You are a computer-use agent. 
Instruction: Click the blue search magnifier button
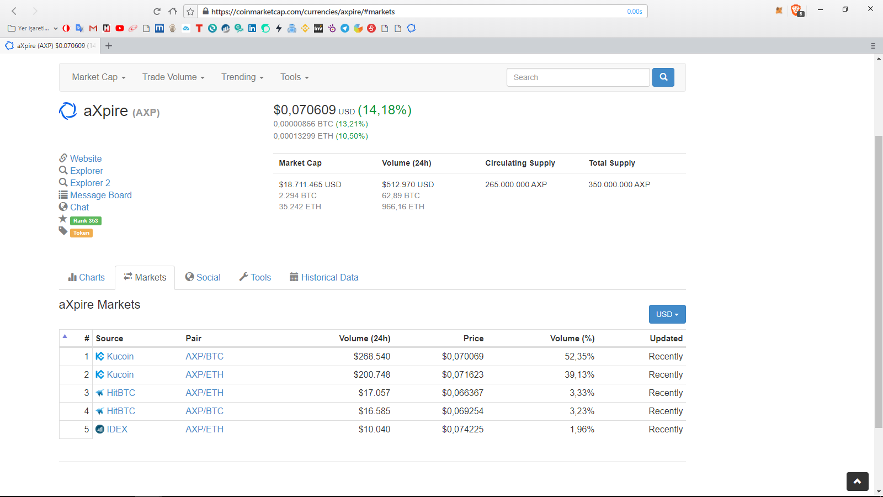663,77
